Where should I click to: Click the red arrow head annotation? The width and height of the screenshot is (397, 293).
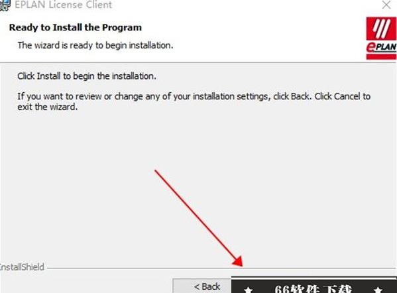point(238,261)
